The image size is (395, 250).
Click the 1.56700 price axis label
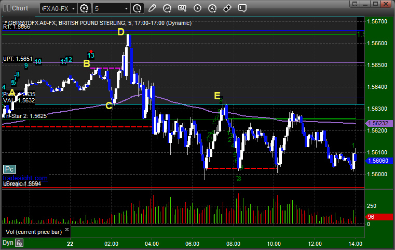(377, 21)
